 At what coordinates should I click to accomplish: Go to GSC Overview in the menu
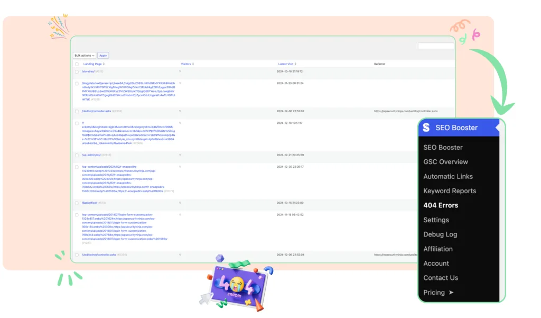click(445, 162)
